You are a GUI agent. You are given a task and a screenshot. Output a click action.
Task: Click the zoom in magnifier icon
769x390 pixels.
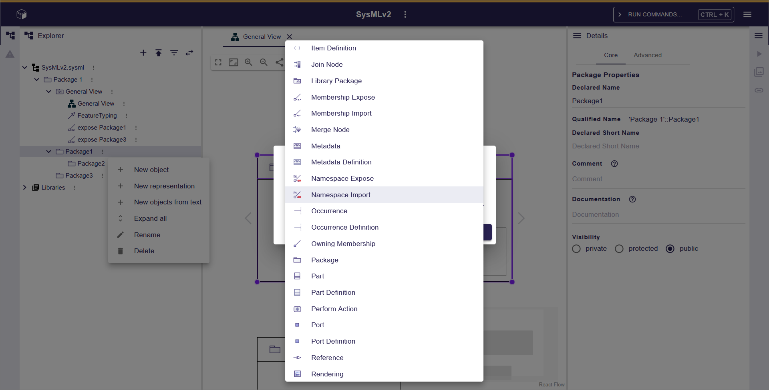point(249,62)
